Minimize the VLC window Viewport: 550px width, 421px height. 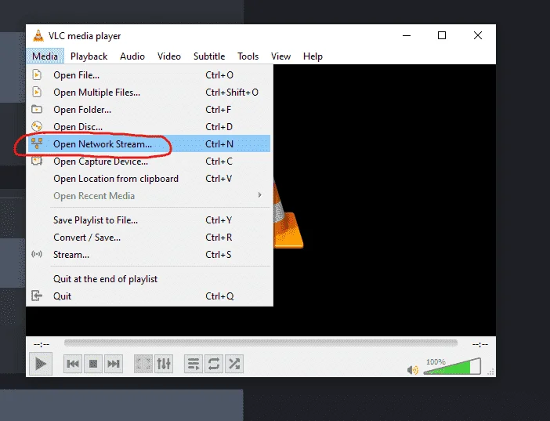click(x=407, y=35)
